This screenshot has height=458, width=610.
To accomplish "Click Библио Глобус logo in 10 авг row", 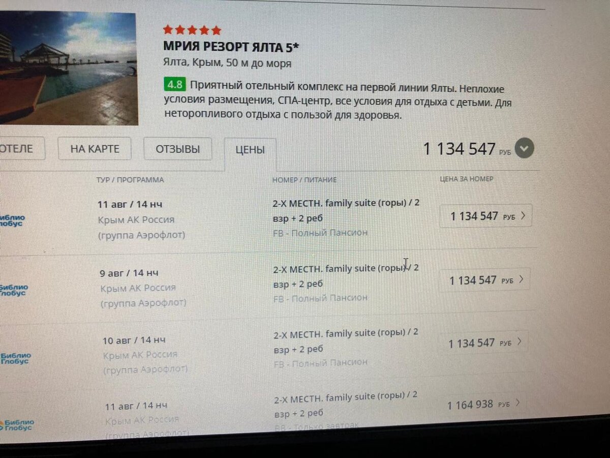I will point(15,358).
